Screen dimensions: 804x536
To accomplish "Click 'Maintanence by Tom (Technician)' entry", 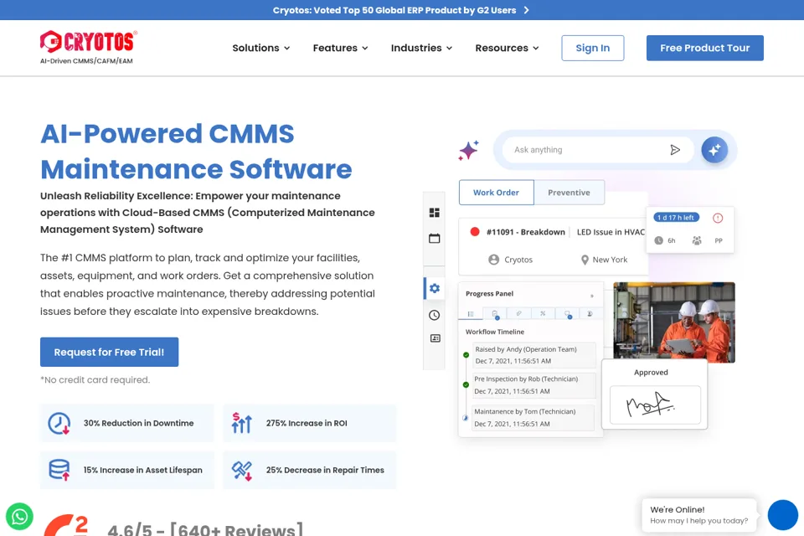I will (533, 418).
